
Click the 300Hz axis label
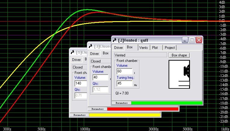tap(154, 129)
